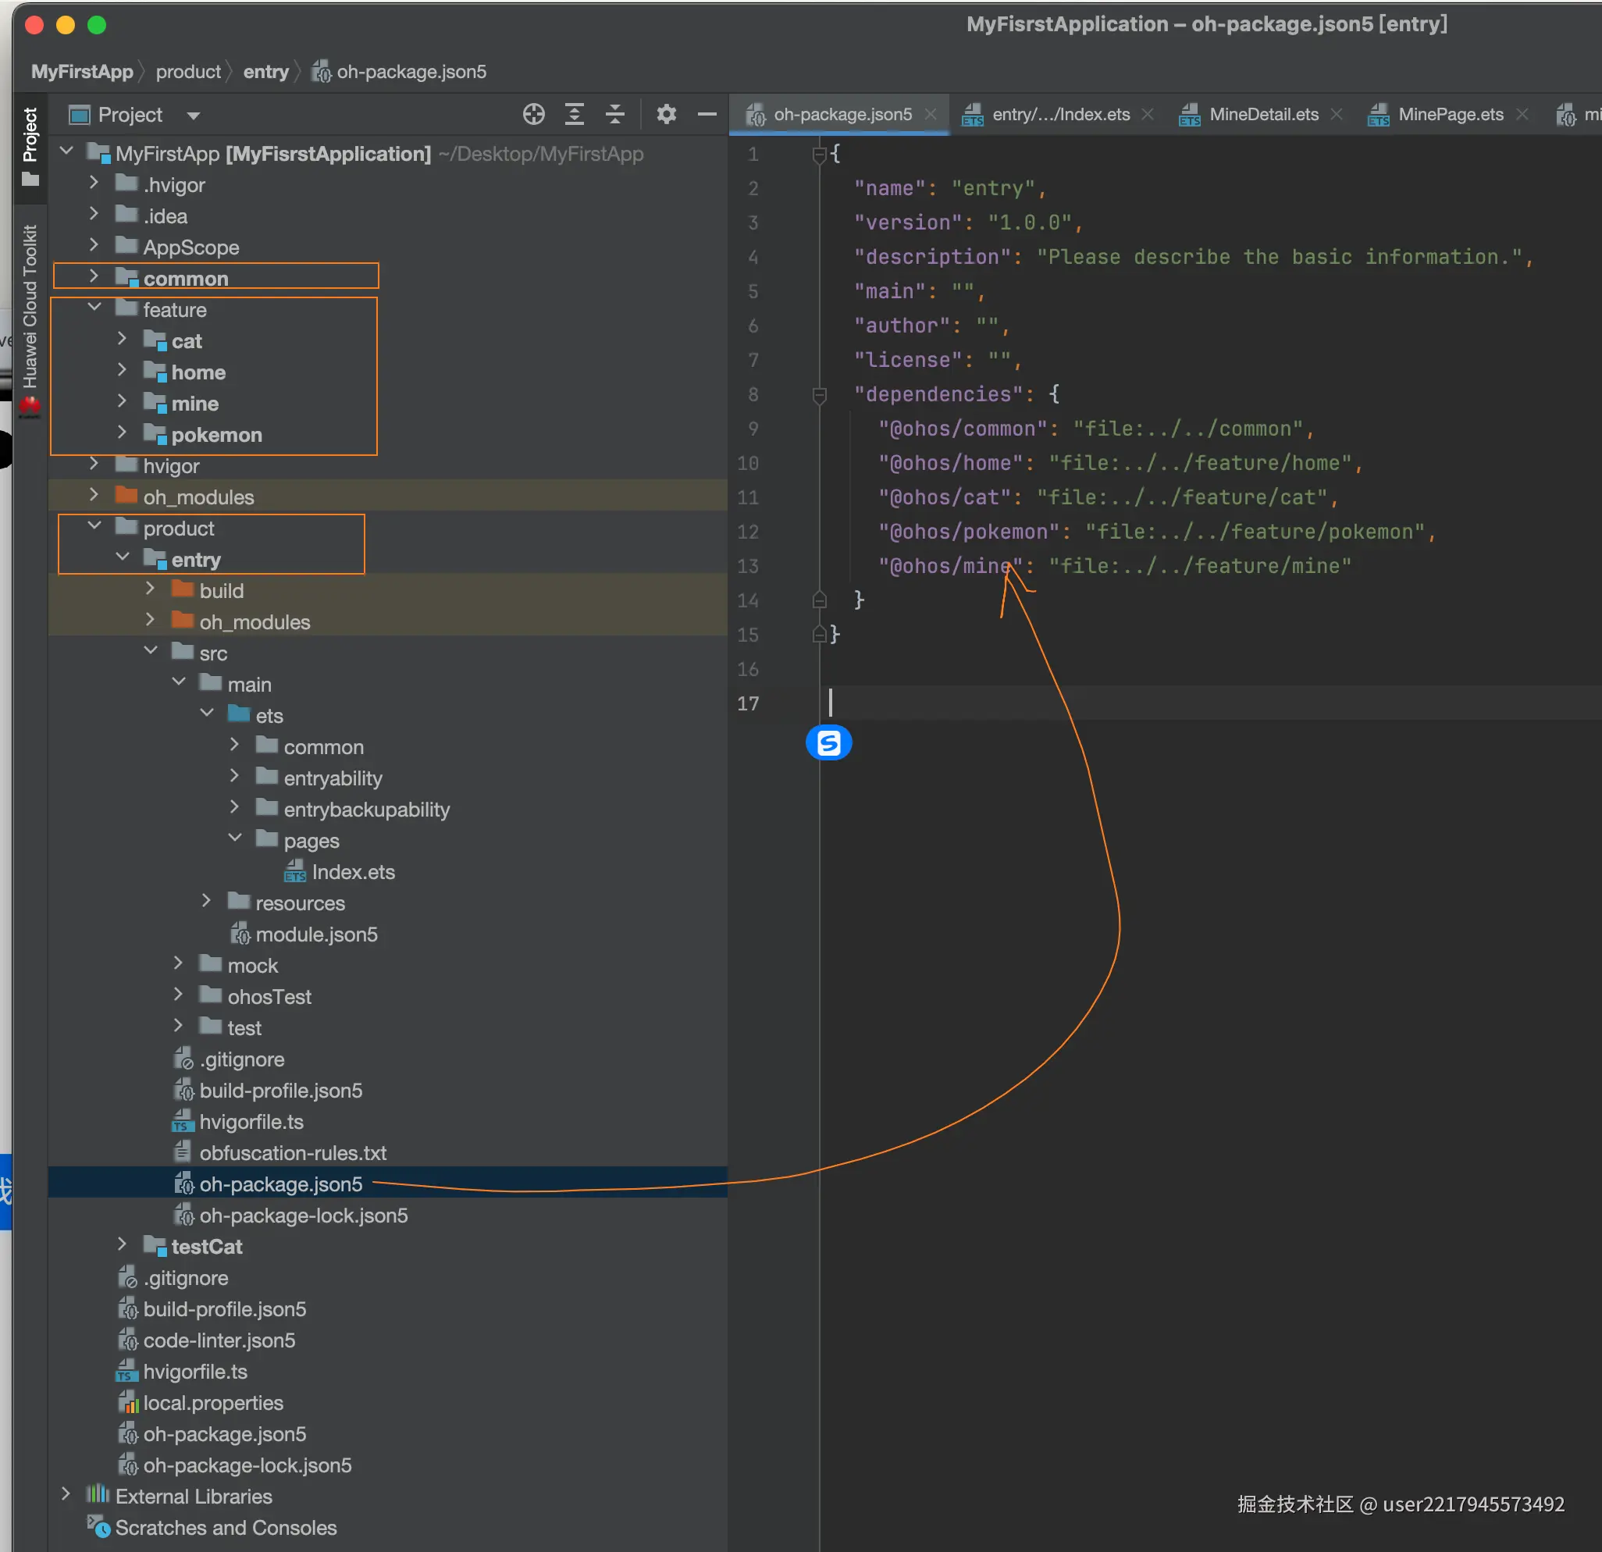Click the fold marker on dependencies line
This screenshot has height=1552, width=1602.
coord(819,396)
